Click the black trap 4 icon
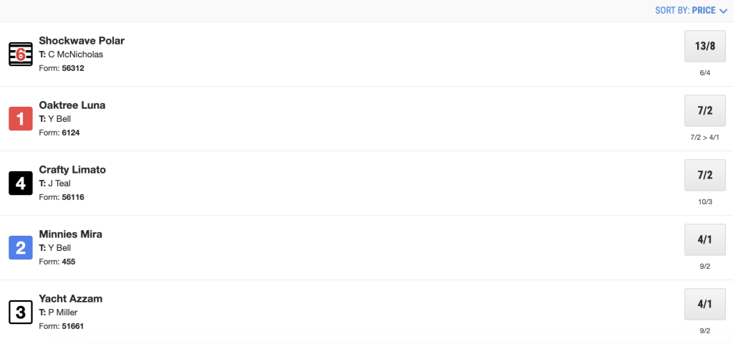Image resolution: width=733 pixels, height=344 pixels. click(21, 183)
